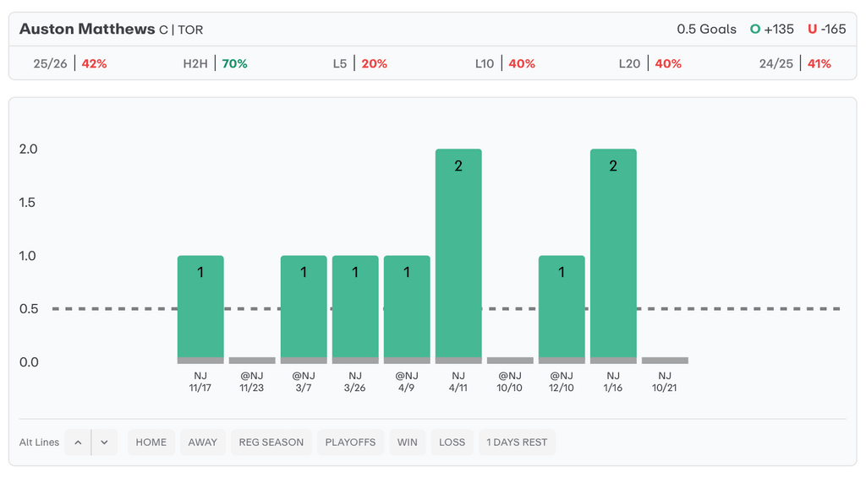Select the Under -165 odds
866x478 pixels.
(x=826, y=29)
